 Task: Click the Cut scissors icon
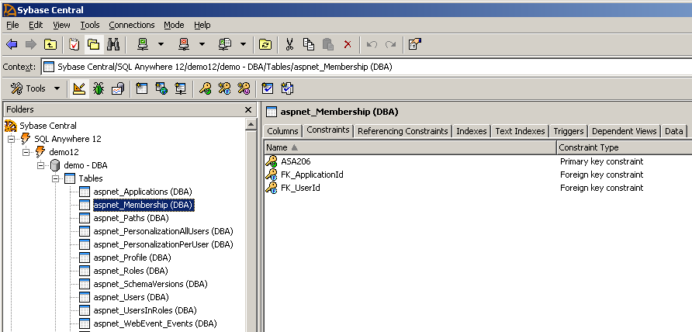click(x=289, y=44)
